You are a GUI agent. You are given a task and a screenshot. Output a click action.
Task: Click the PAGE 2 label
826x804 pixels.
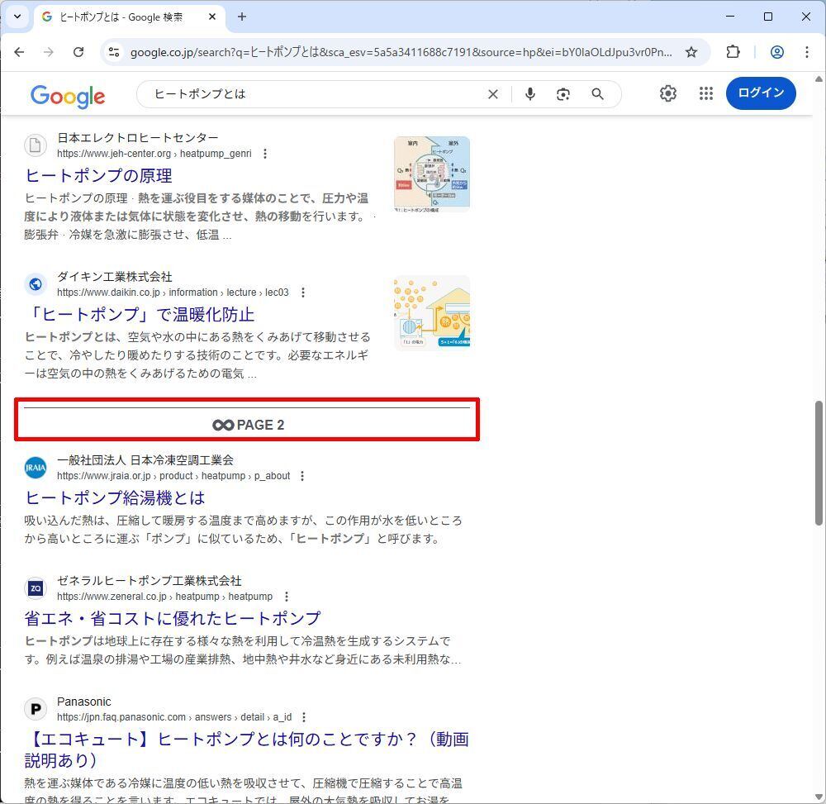(248, 426)
